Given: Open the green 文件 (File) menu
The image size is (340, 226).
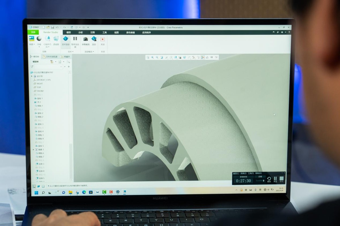Looking at the screenshot, I should click(x=33, y=32).
